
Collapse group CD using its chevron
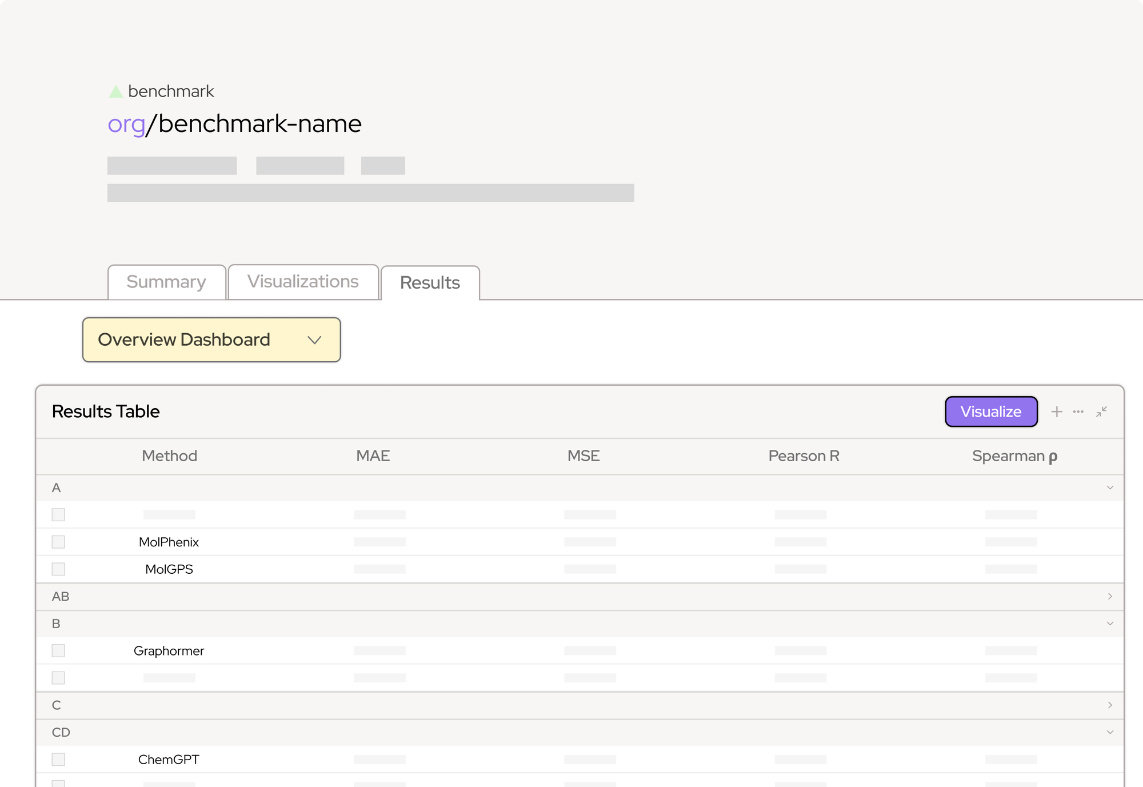click(1110, 732)
